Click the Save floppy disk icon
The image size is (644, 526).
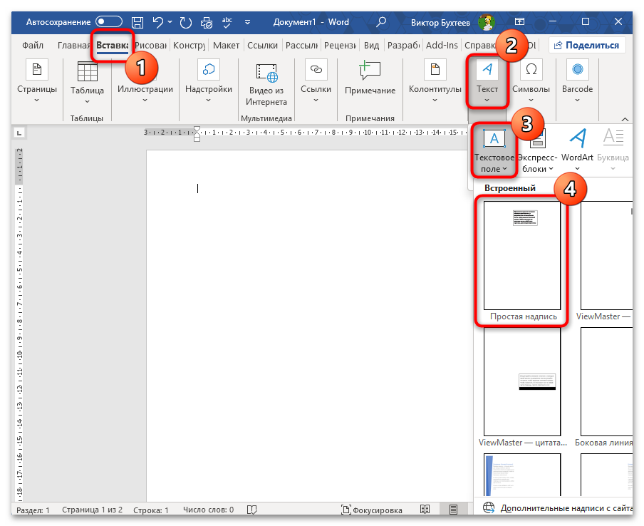[138, 22]
